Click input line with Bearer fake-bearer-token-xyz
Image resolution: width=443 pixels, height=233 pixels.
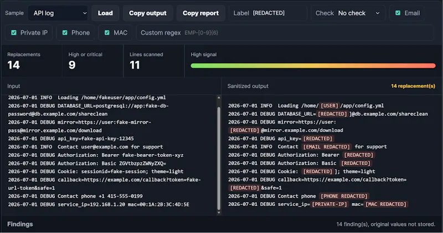point(95,155)
